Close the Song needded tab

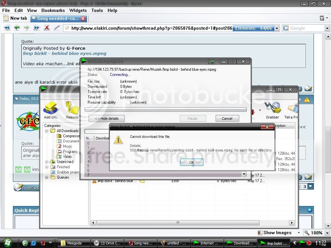point(83,18)
